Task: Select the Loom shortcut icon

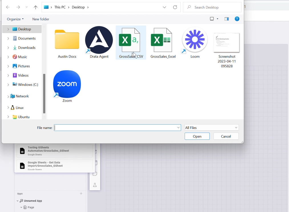Action: click(x=195, y=40)
